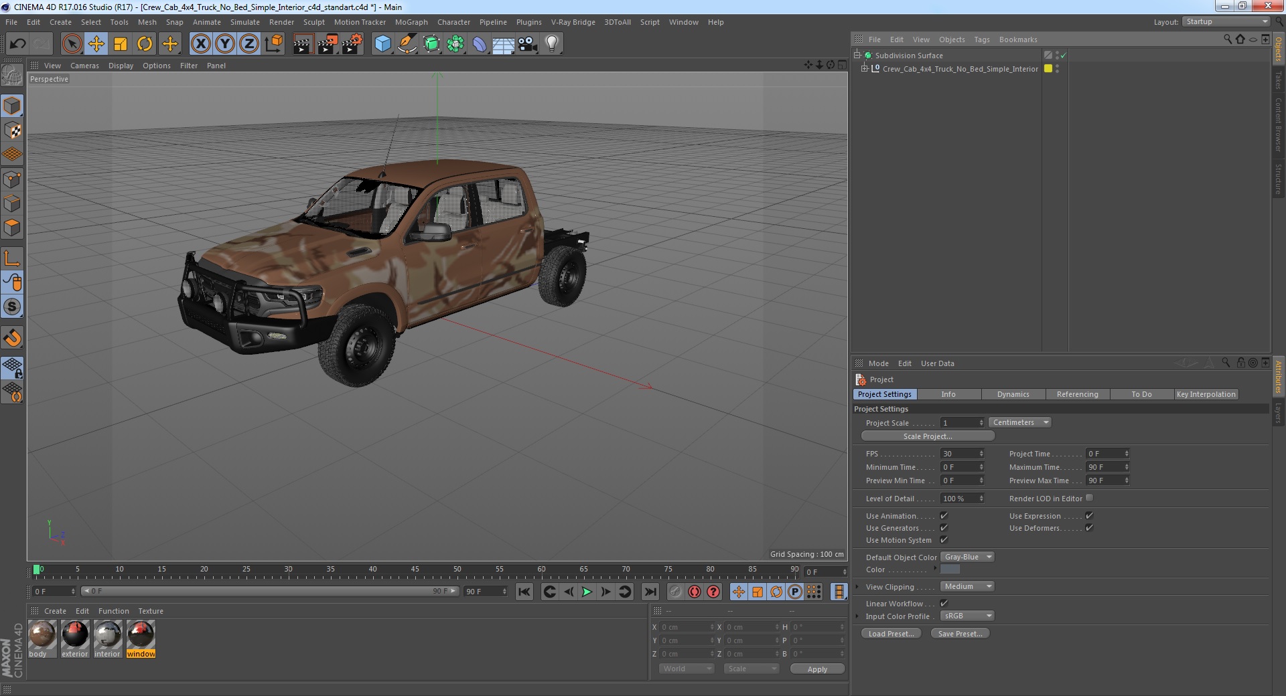Click the Scale Project button
Image resolution: width=1286 pixels, height=696 pixels.
coord(928,436)
